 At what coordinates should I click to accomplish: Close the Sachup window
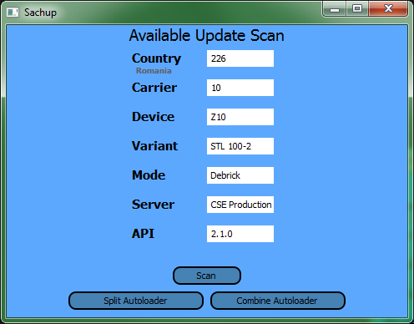[388, 9]
